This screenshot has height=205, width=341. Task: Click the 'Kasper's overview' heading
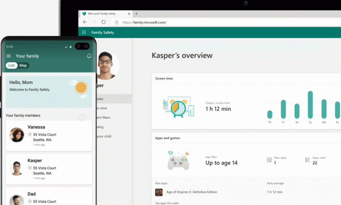point(182,56)
